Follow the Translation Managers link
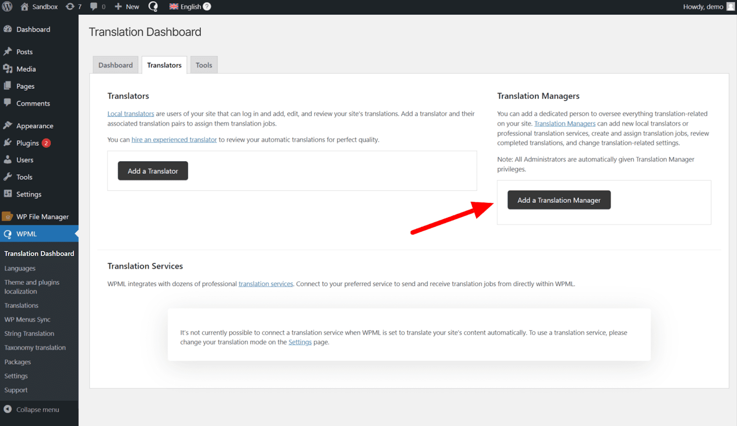 565,123
